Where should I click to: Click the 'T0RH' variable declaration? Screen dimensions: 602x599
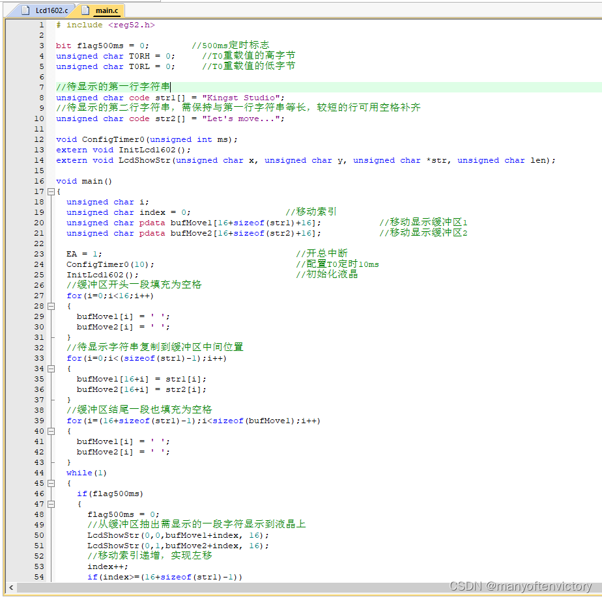115,56
